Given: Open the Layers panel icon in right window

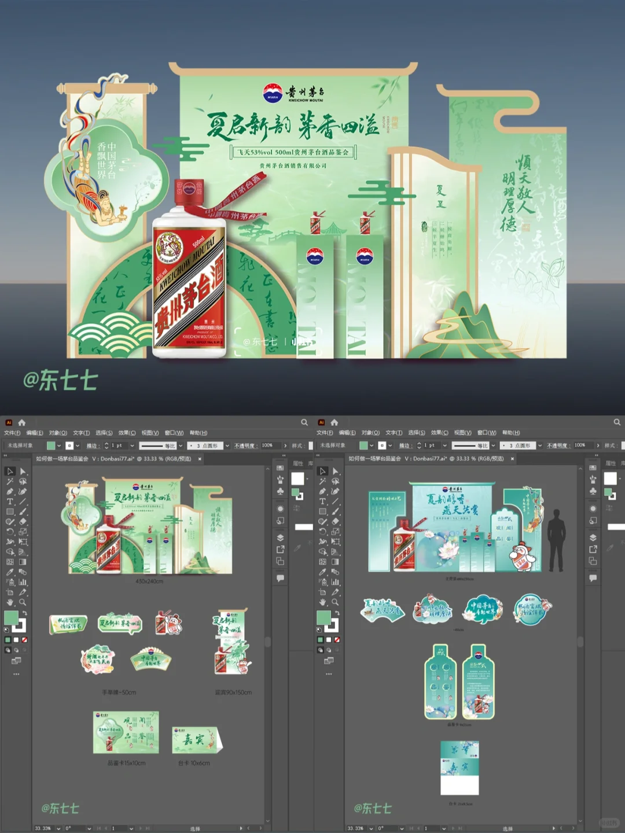Looking at the screenshot, I should tap(593, 537).
